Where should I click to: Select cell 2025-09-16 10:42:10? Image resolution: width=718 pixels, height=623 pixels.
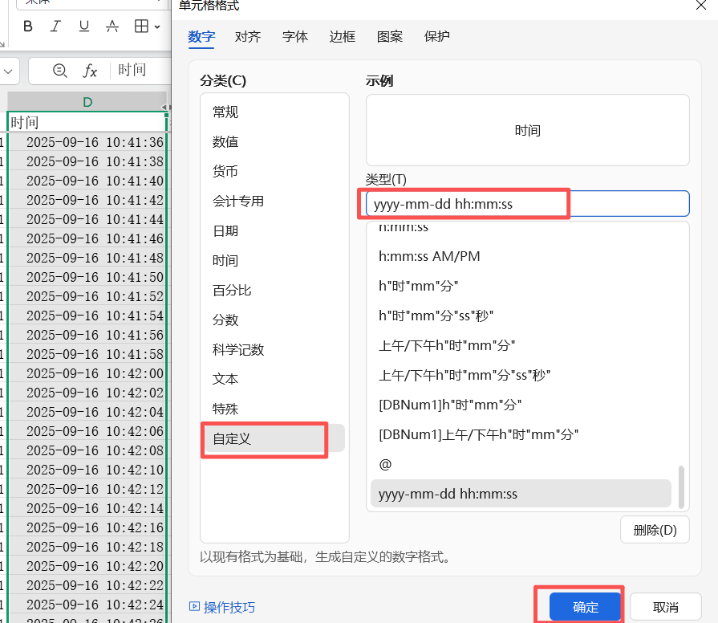click(87, 470)
